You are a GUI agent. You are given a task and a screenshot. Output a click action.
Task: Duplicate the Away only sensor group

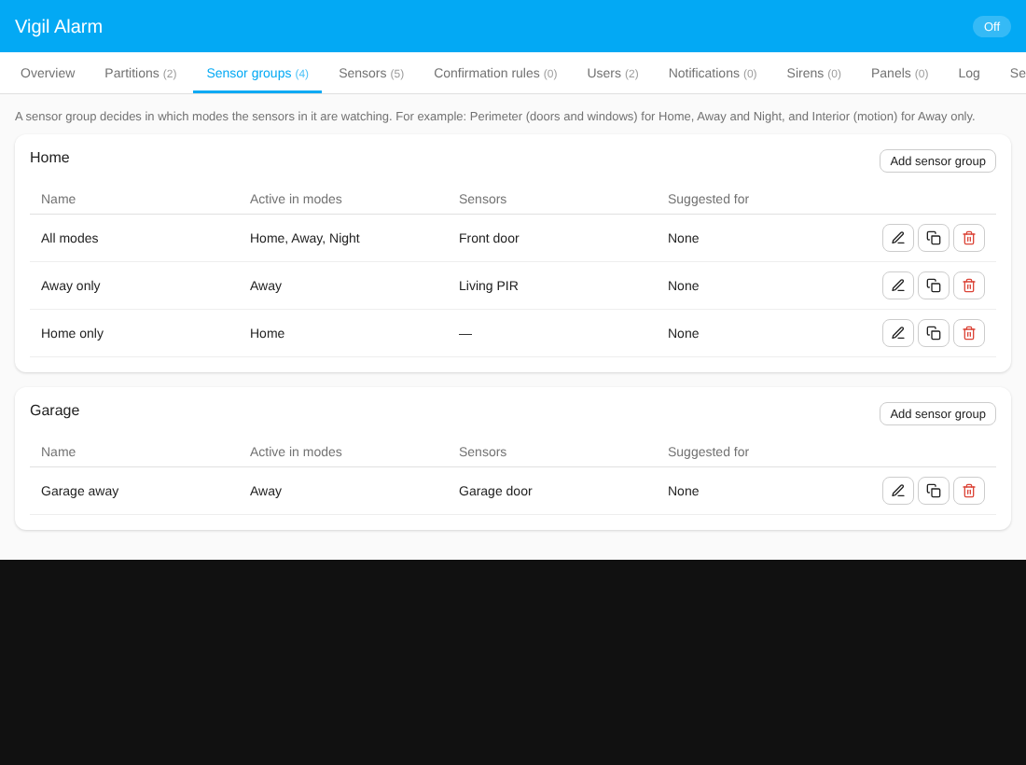point(933,285)
